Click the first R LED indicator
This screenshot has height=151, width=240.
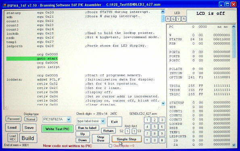point(168,19)
